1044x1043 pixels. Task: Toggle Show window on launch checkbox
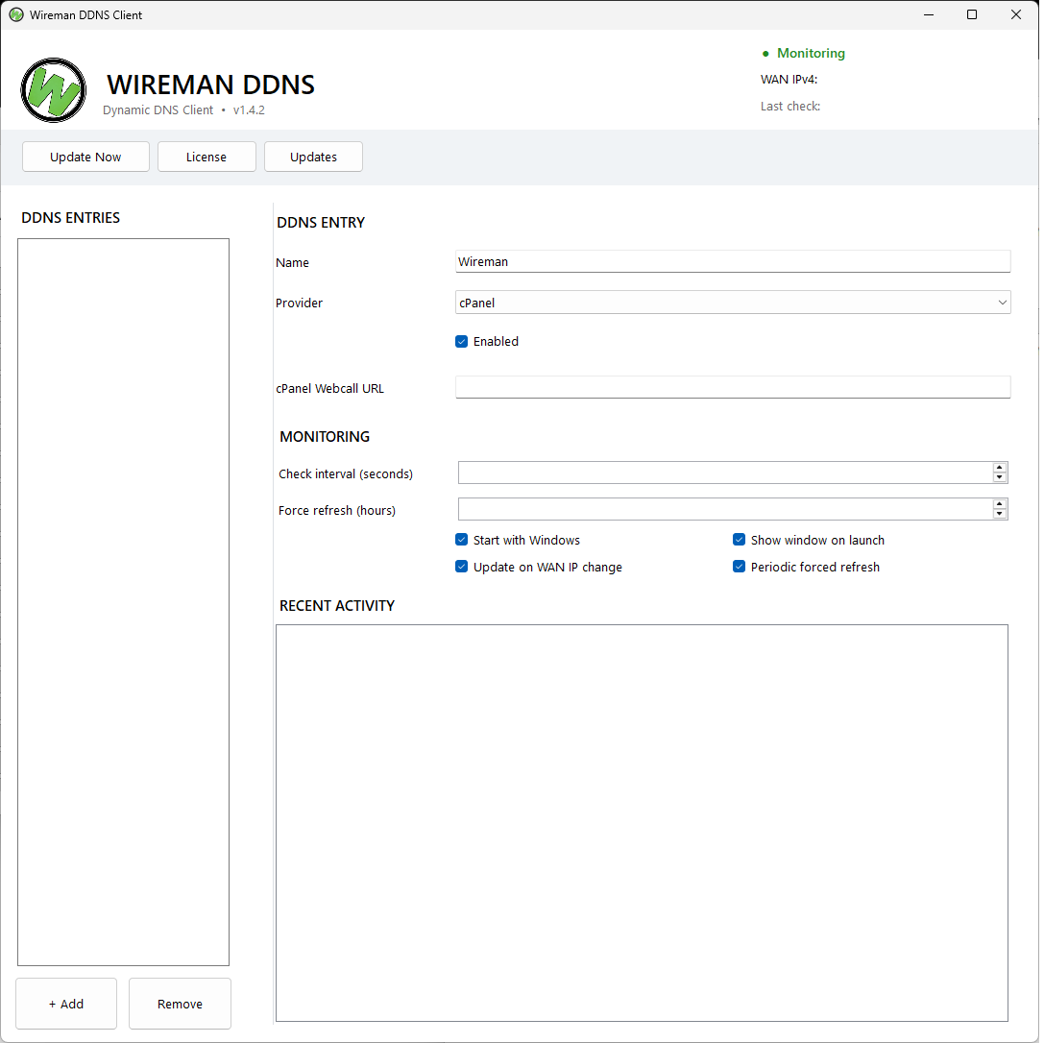pyautogui.click(x=739, y=540)
